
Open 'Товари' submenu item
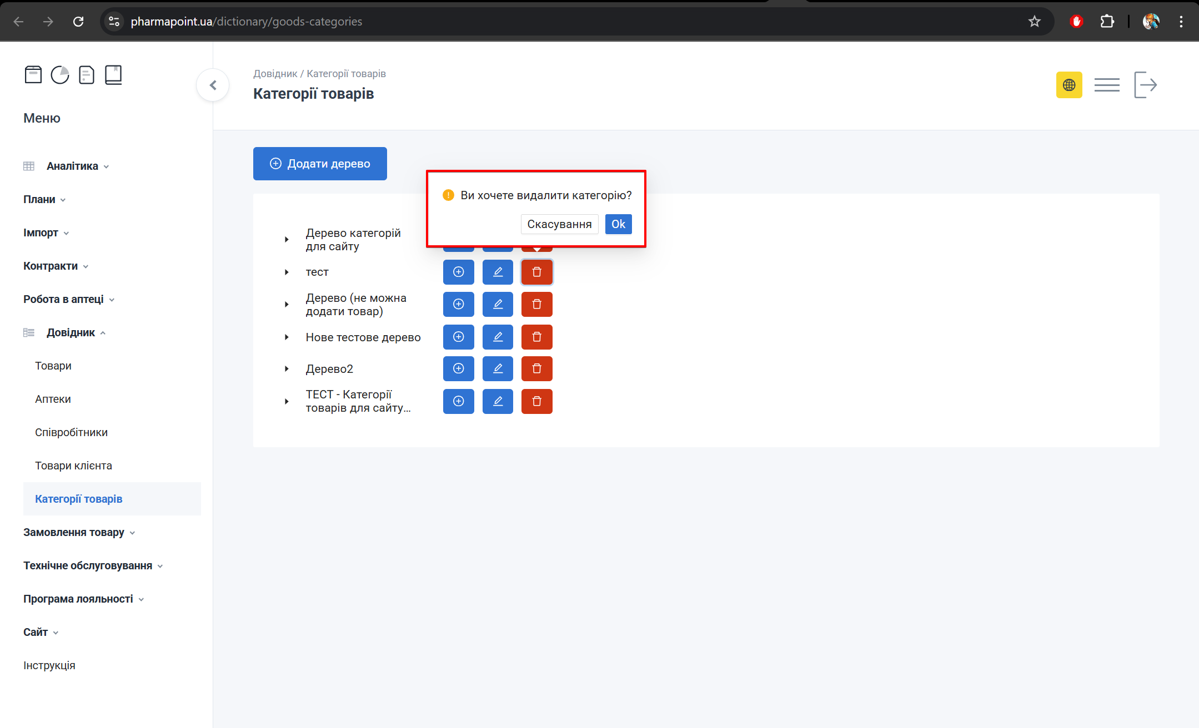pyautogui.click(x=53, y=366)
